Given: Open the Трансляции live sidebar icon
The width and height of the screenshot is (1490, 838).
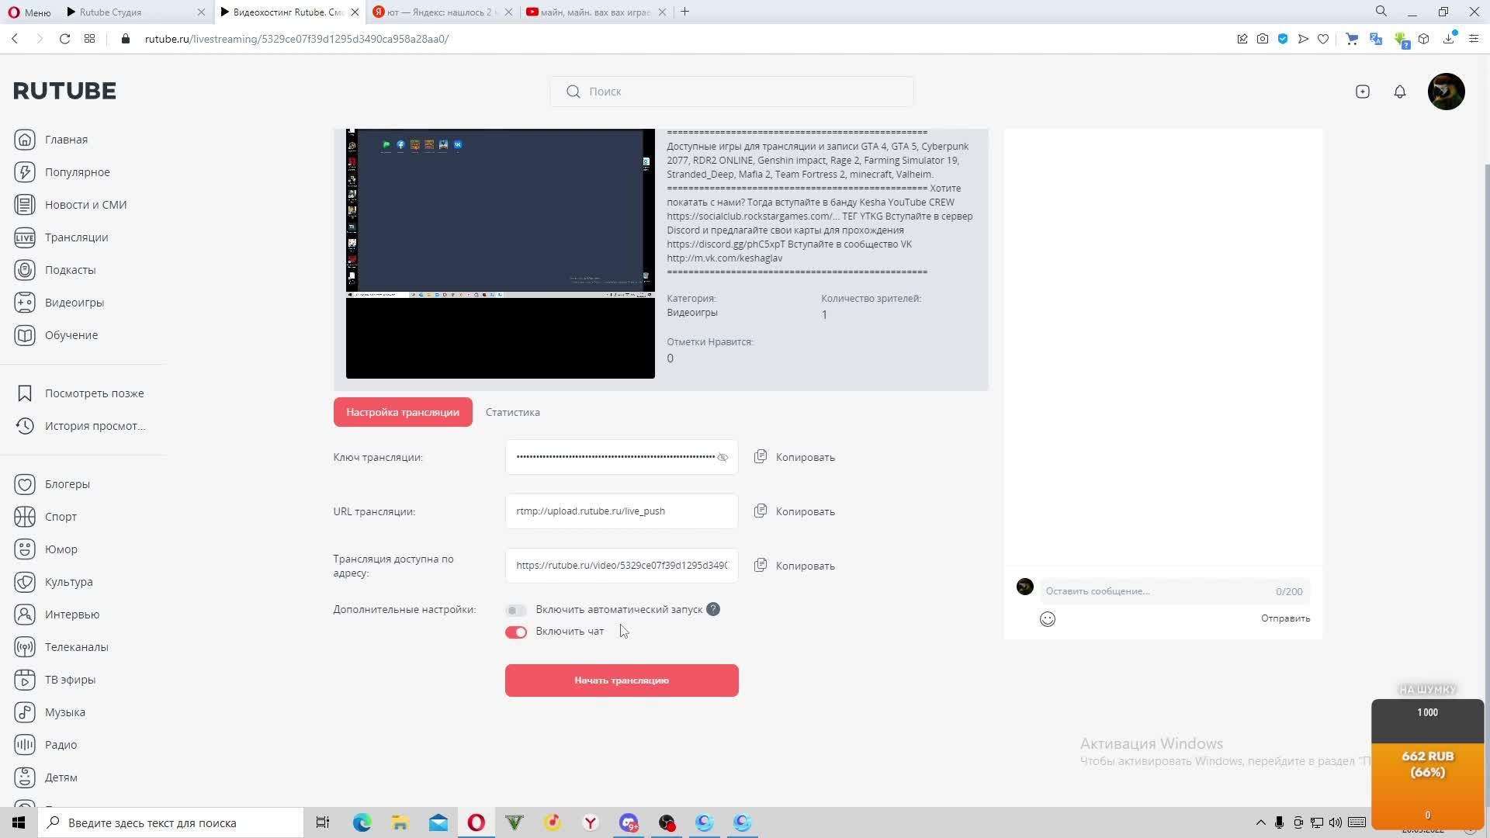Looking at the screenshot, I should click(x=25, y=237).
